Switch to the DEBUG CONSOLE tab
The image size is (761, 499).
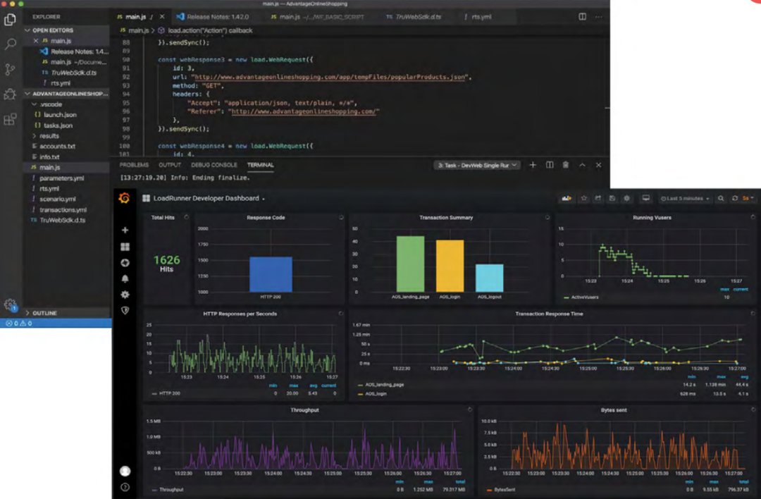click(214, 165)
